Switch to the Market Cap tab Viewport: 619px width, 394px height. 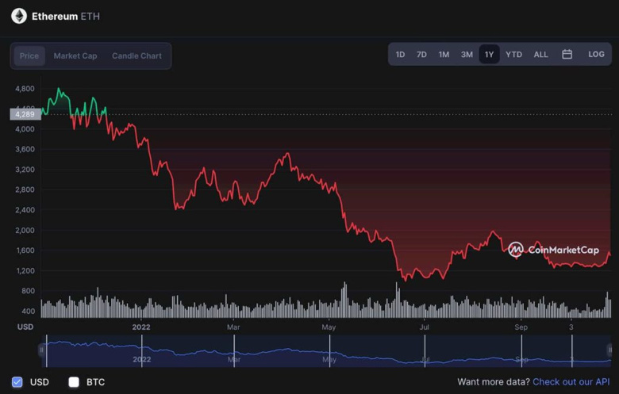[x=75, y=56]
